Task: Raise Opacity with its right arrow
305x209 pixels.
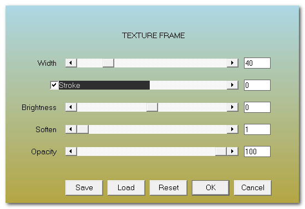Action: pyautogui.click(x=232, y=151)
